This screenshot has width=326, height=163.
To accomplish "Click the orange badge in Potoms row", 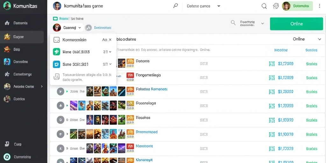I will point(130,63).
